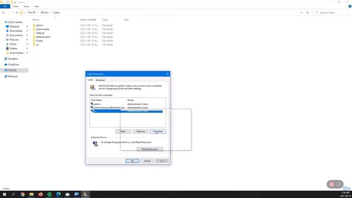Open the Public folder

(x=40, y=41)
